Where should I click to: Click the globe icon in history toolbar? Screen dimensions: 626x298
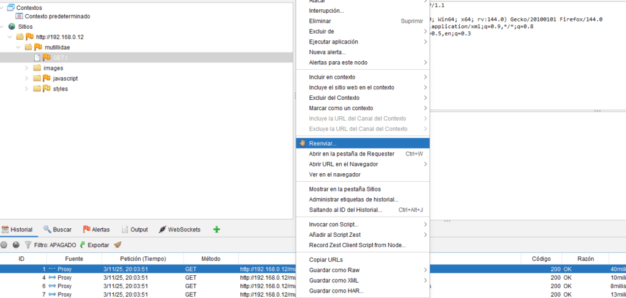(x=16, y=245)
